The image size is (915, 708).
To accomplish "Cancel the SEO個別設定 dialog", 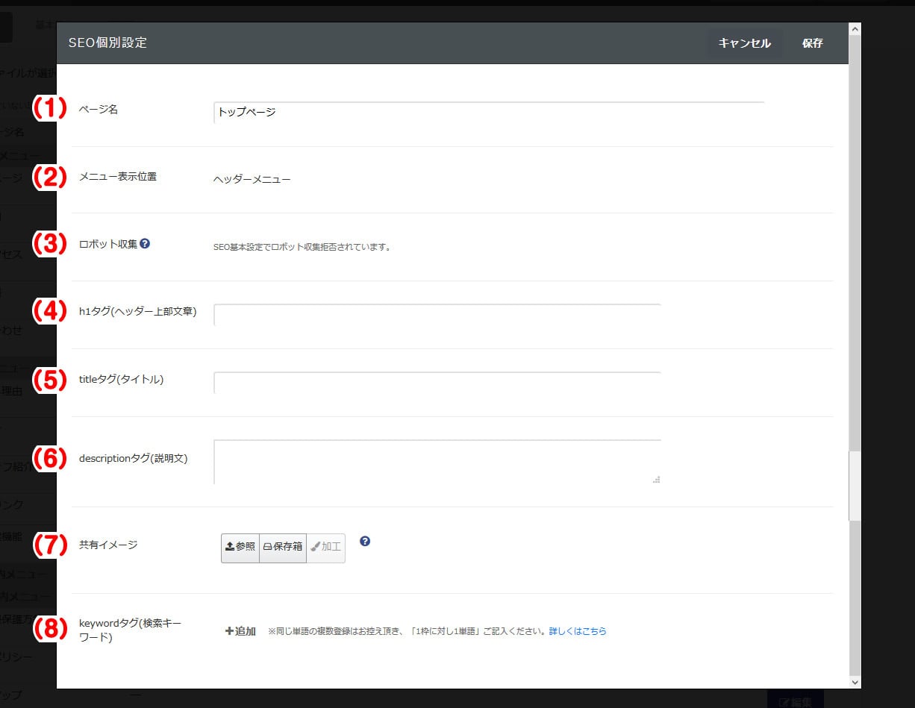I will (x=744, y=43).
